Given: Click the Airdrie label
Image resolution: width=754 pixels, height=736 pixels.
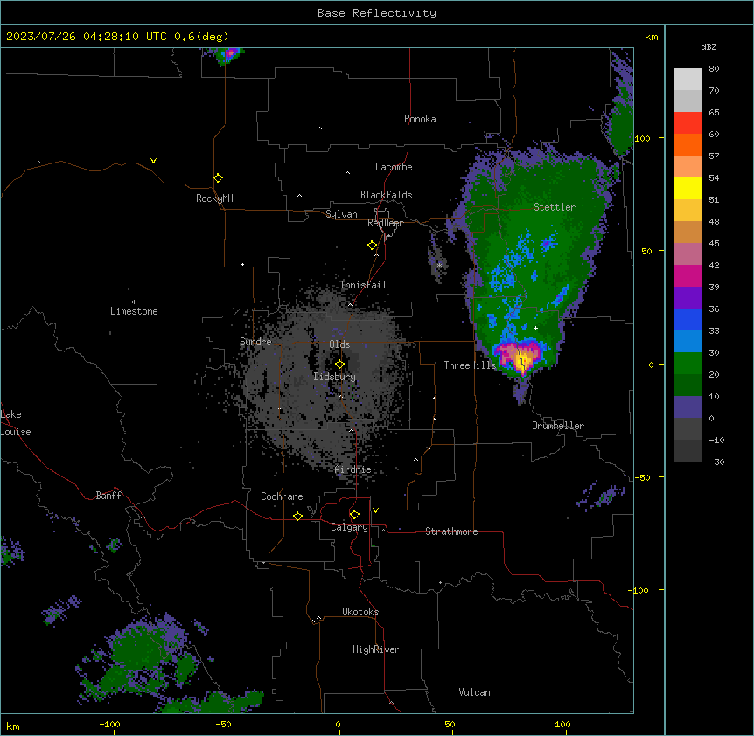Looking at the screenshot, I should 353,469.
